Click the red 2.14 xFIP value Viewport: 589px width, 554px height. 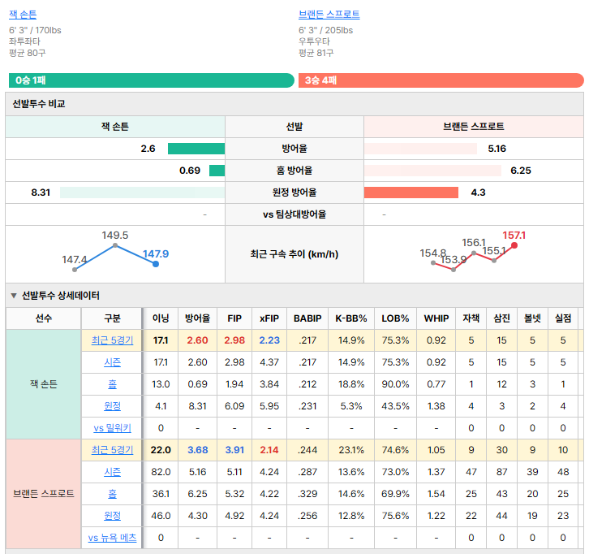[x=269, y=450]
